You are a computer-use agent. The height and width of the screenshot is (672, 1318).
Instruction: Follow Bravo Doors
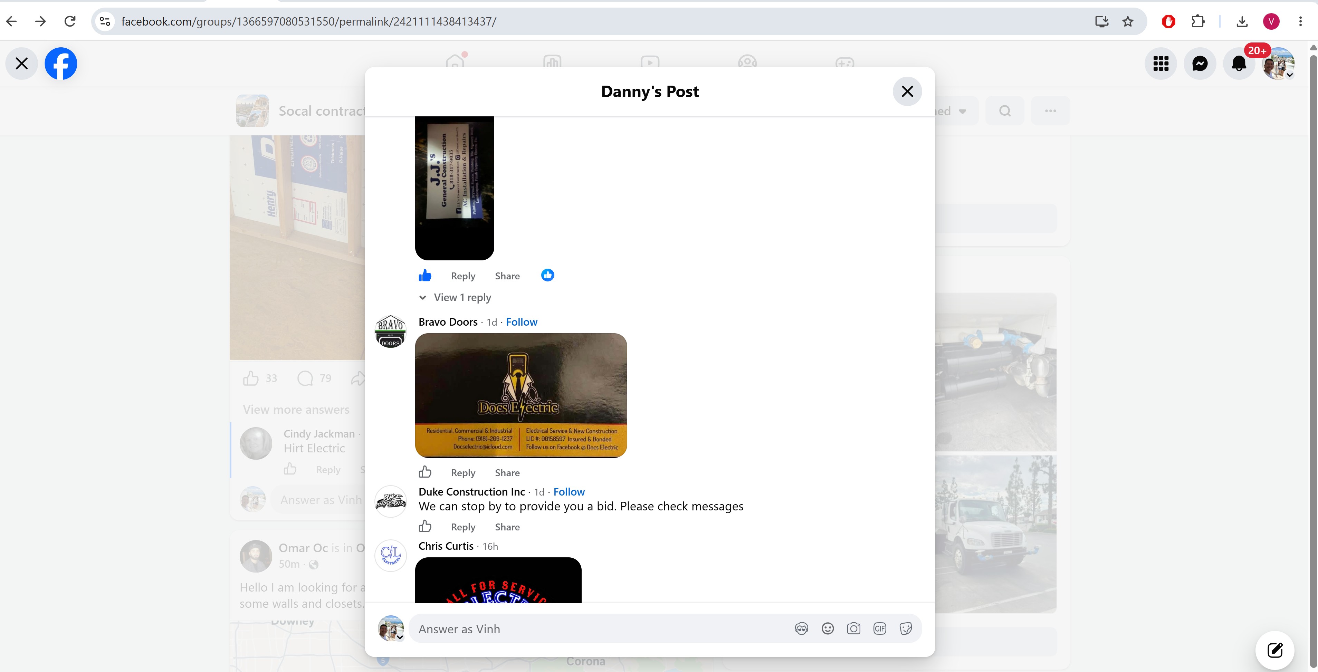(x=522, y=322)
